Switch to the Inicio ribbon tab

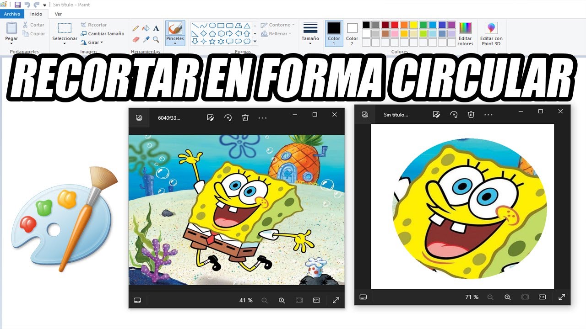36,14
